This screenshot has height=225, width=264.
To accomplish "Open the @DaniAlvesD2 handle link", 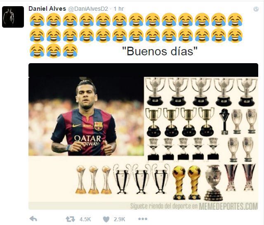I will (88, 9).
